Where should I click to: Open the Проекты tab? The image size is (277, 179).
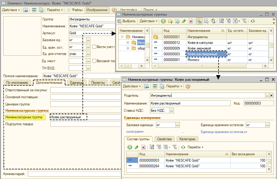coord(98,83)
